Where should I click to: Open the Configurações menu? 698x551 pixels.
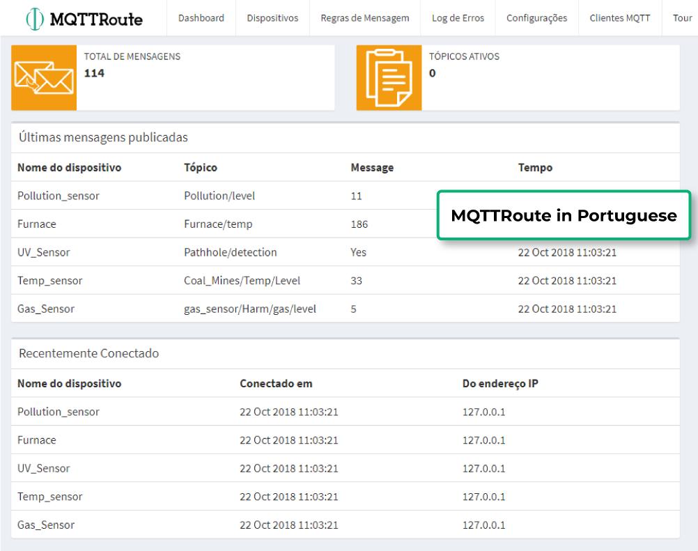537,18
